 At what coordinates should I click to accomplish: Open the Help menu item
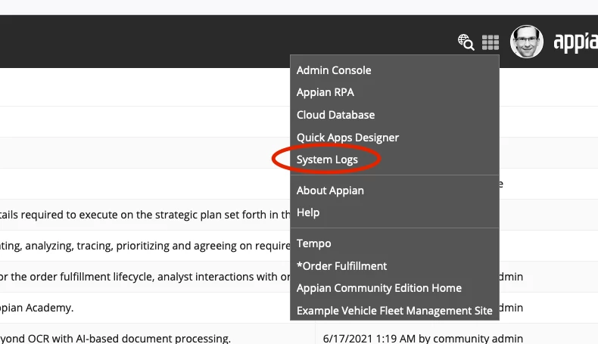pyautogui.click(x=308, y=212)
